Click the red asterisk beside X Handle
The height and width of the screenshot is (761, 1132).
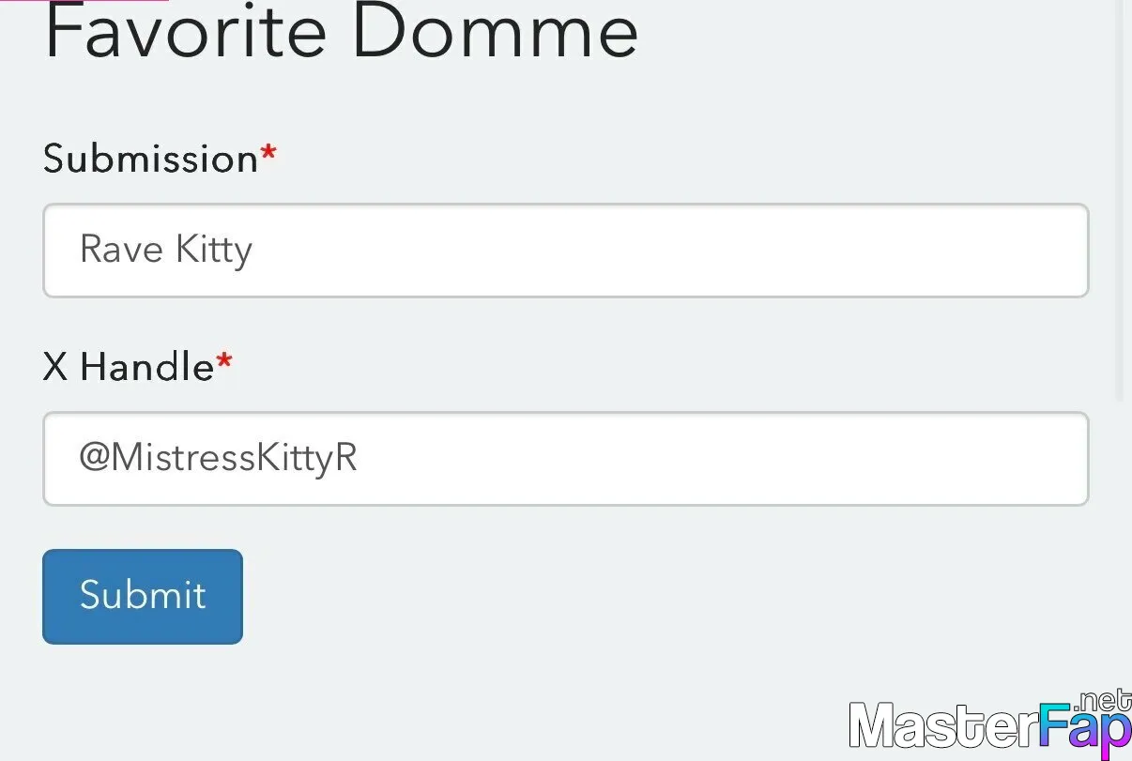tap(224, 361)
